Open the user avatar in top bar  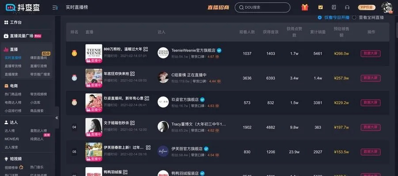(387, 7)
